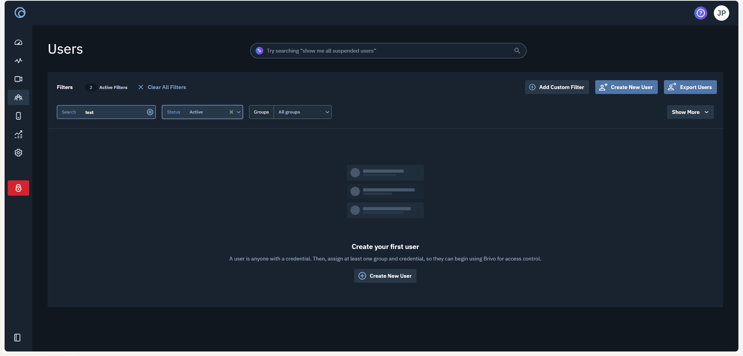Expand the Show More filters
743x356 pixels.
coord(690,112)
